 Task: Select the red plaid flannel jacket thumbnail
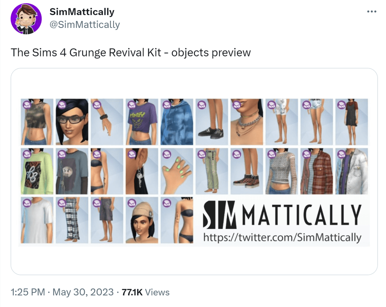(317, 171)
